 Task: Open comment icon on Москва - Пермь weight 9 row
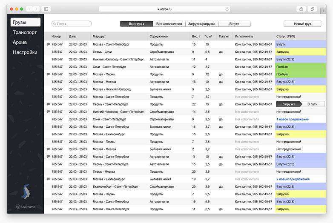[x=48, y=74]
